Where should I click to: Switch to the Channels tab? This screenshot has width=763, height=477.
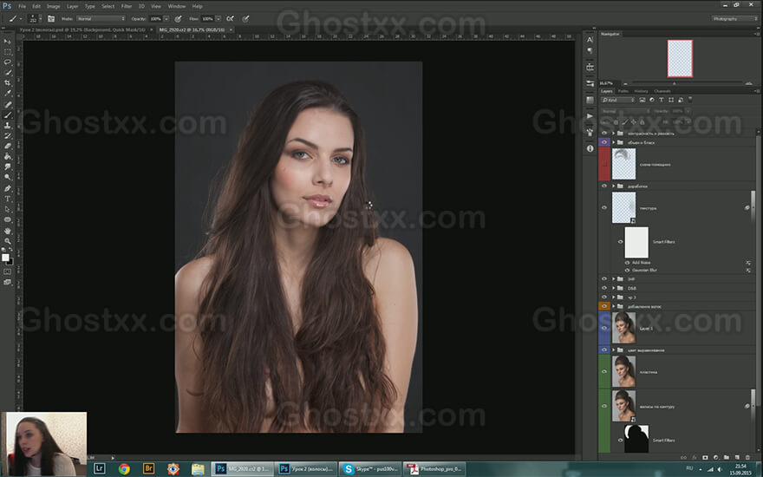662,91
